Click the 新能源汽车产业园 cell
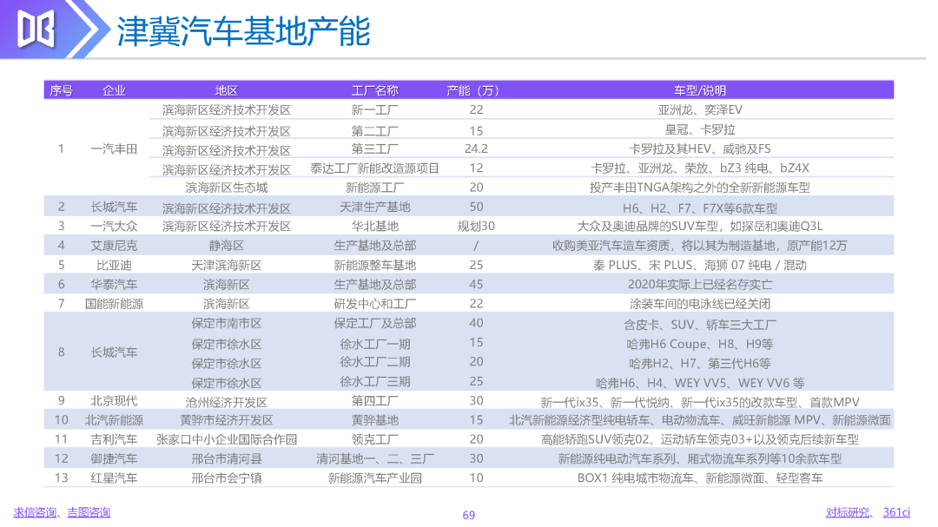This screenshot has height=527, width=938. coord(374,478)
